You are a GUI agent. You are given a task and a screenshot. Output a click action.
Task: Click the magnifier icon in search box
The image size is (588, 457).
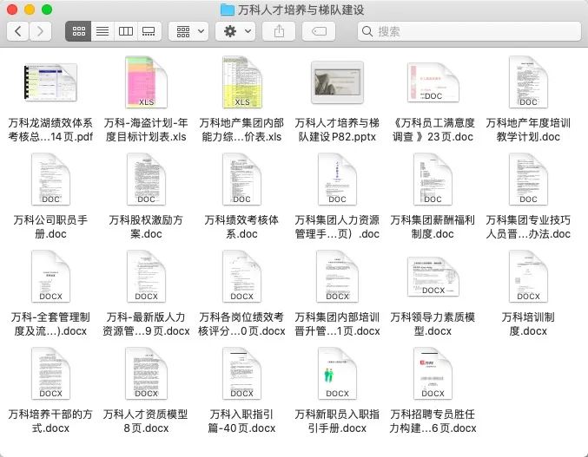click(367, 31)
